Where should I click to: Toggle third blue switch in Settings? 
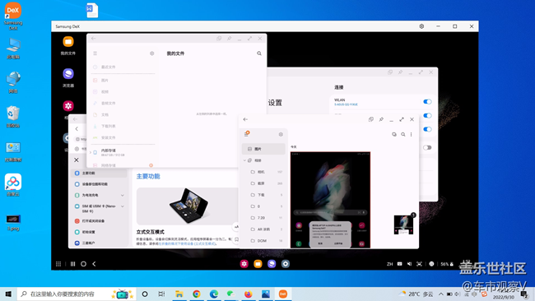pyautogui.click(x=427, y=129)
